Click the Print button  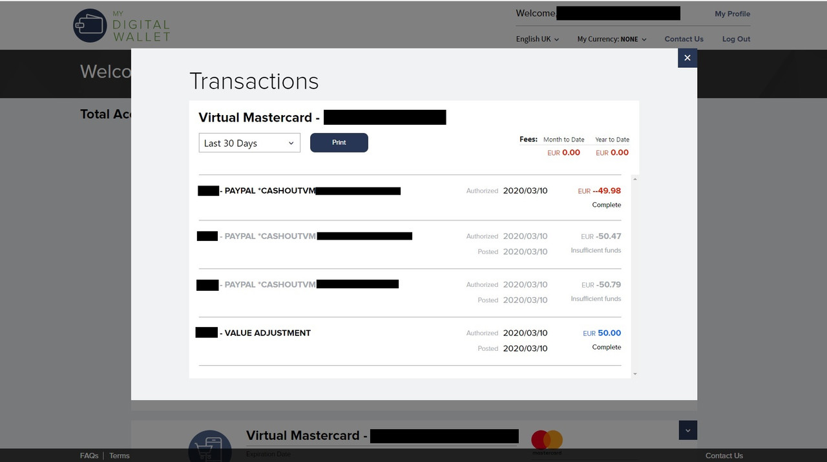coord(339,143)
